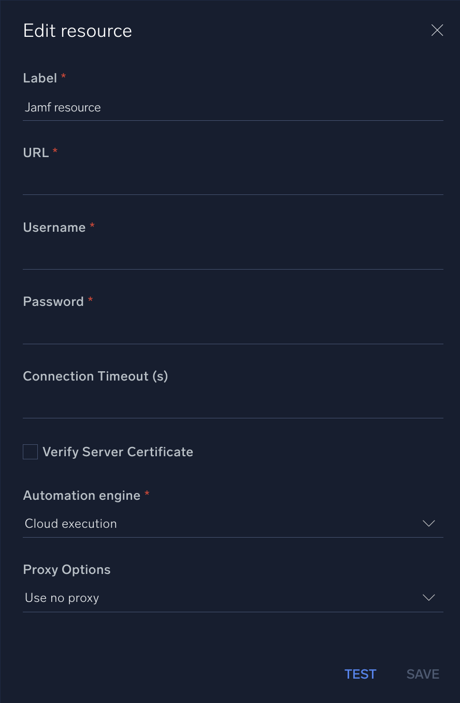The image size is (460, 703).
Task: Click the Proxy Options label
Action: pos(67,570)
